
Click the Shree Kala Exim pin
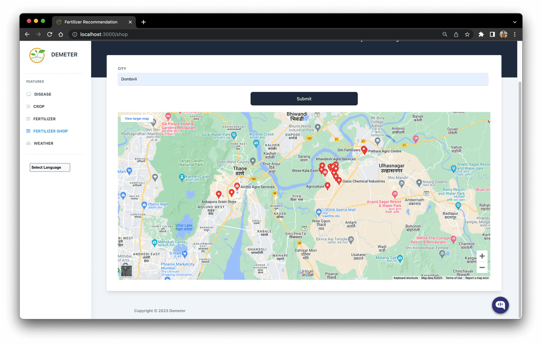click(322, 170)
